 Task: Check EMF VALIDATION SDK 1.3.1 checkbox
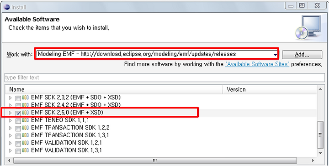click(x=18, y=151)
